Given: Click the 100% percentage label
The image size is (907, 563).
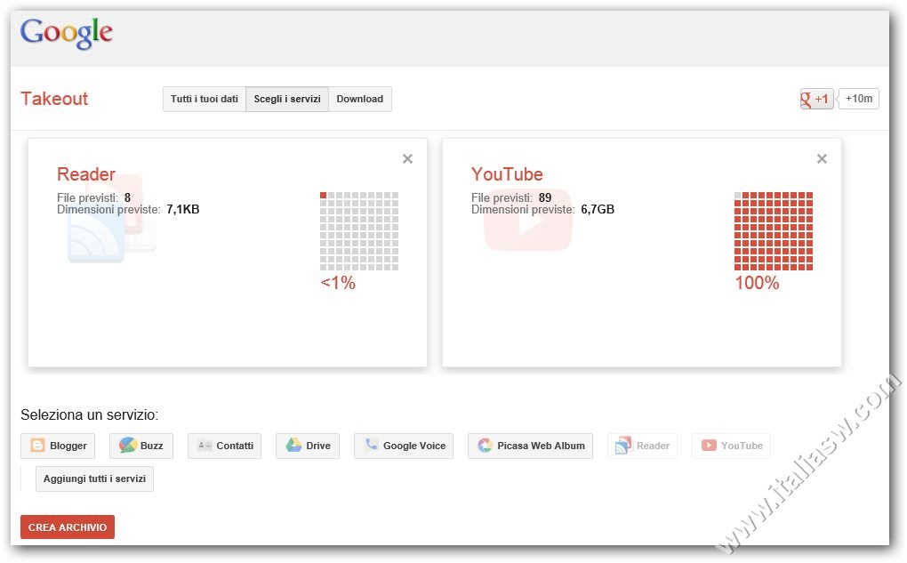Looking at the screenshot, I should [757, 283].
